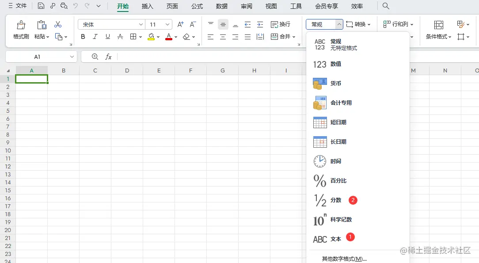
Task: Click Wrap Text (换行) button
Action: point(281,24)
